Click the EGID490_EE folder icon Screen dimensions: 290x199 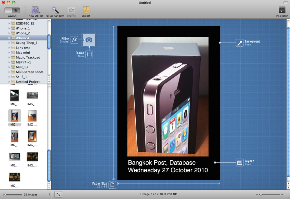(13, 24)
